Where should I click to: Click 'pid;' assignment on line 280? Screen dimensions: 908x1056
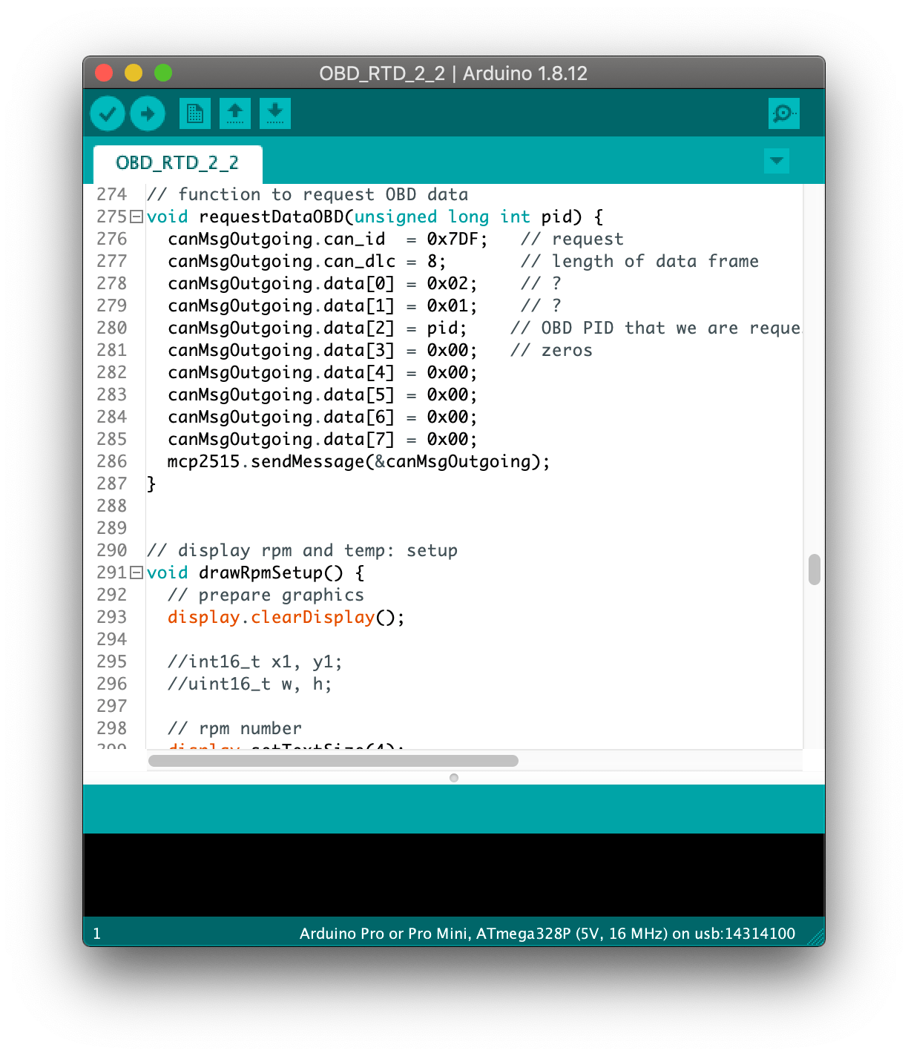[x=447, y=328]
